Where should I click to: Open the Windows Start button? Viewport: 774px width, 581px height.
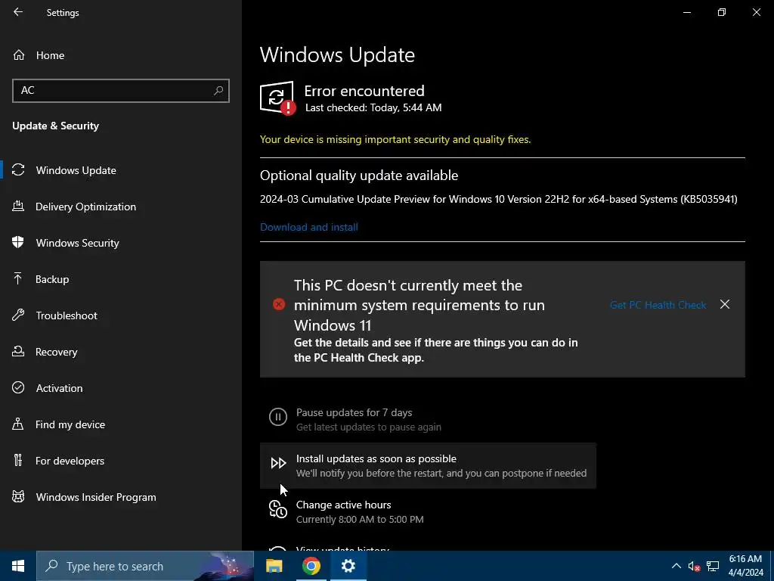coord(18,566)
